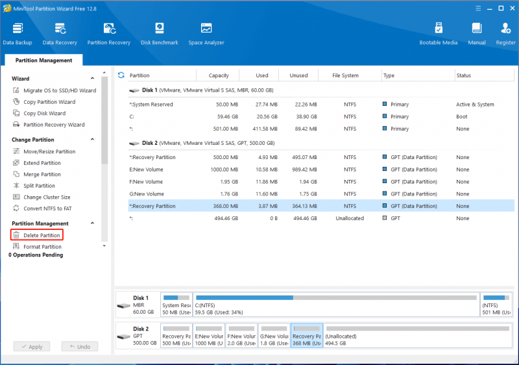
Task: Select Change Cluster Size
Action: coord(42,197)
